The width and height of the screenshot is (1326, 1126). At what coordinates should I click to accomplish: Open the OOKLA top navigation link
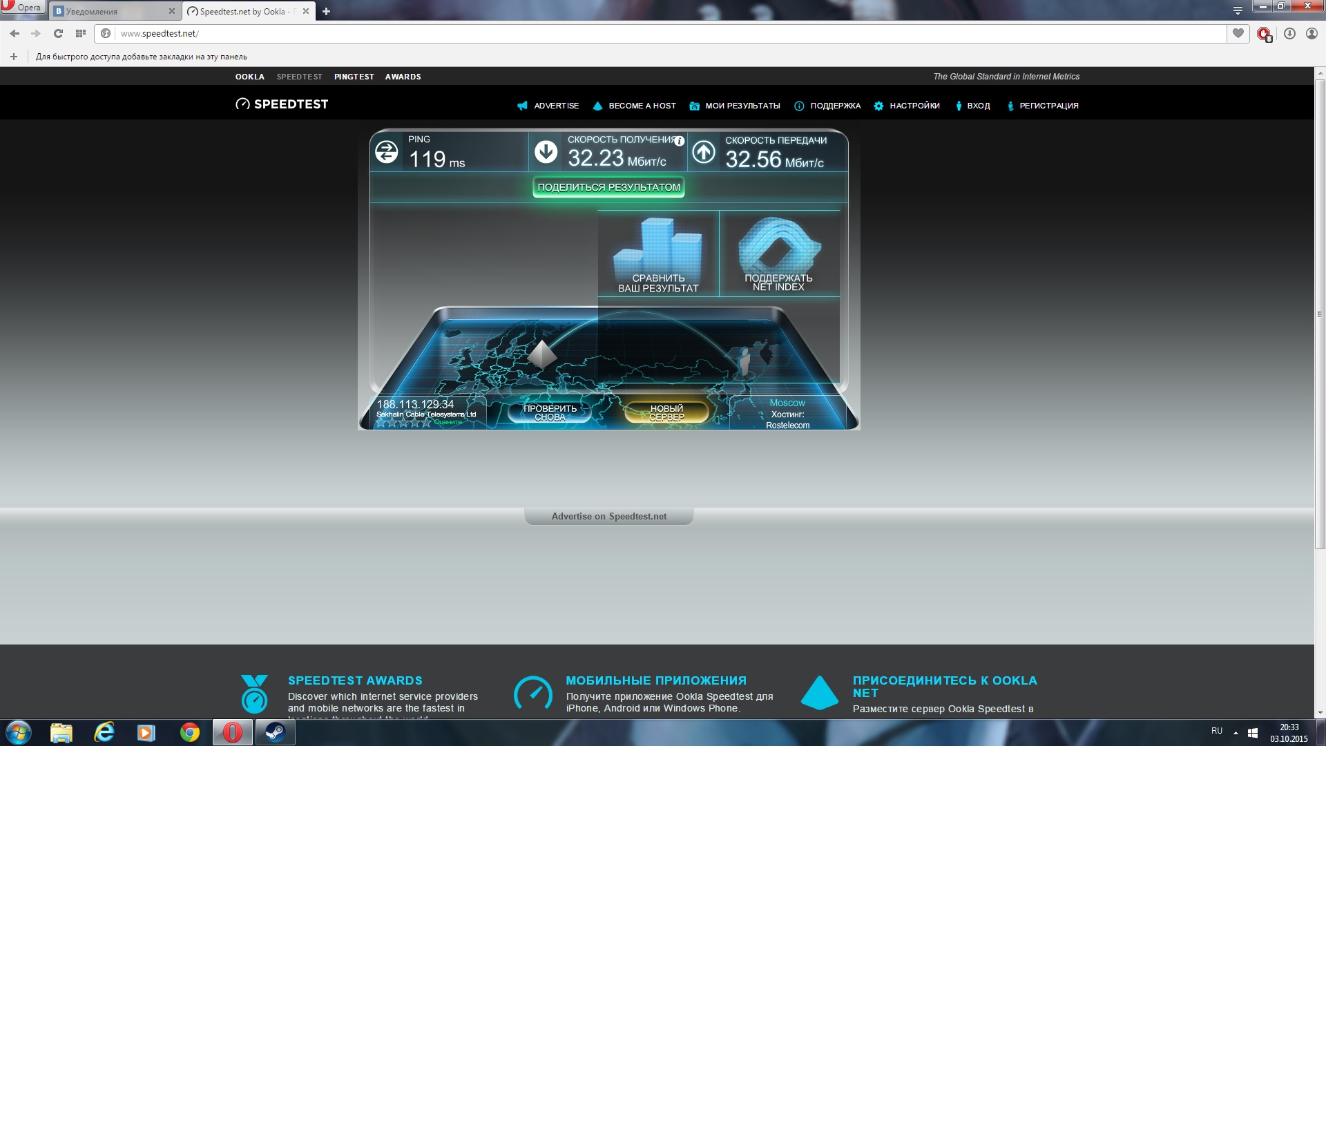(x=249, y=77)
